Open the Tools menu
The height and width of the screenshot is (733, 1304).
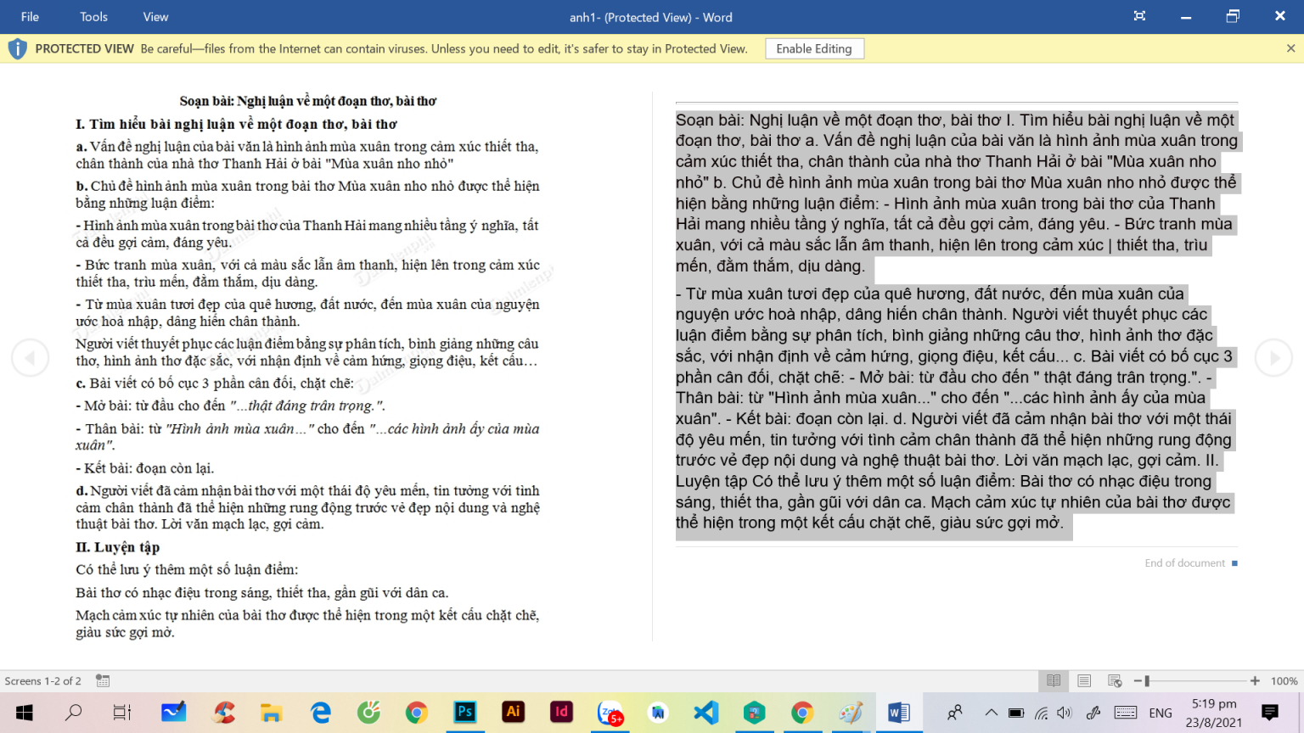tap(93, 17)
